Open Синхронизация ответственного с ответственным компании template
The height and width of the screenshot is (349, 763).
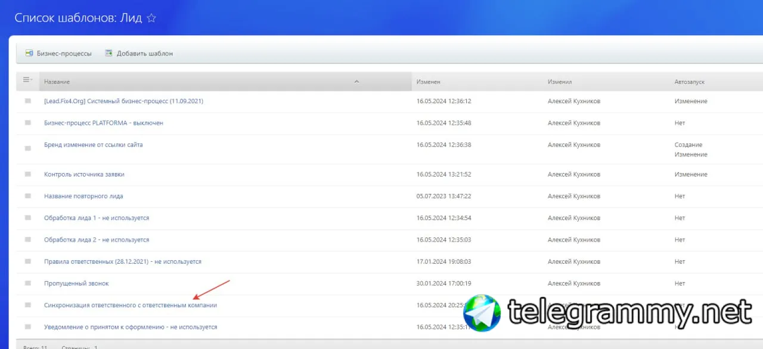[131, 305]
